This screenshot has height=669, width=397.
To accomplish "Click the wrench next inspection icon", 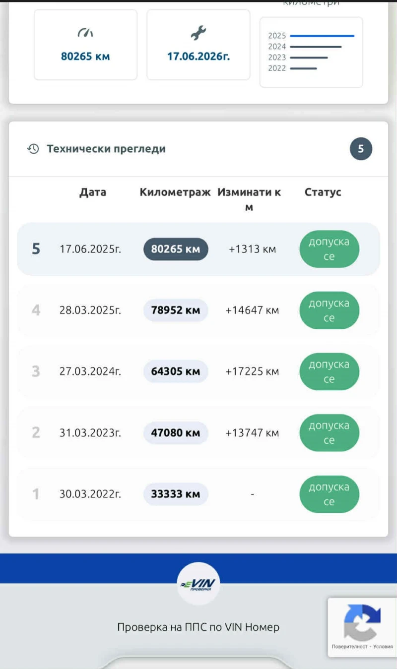I will (x=198, y=33).
